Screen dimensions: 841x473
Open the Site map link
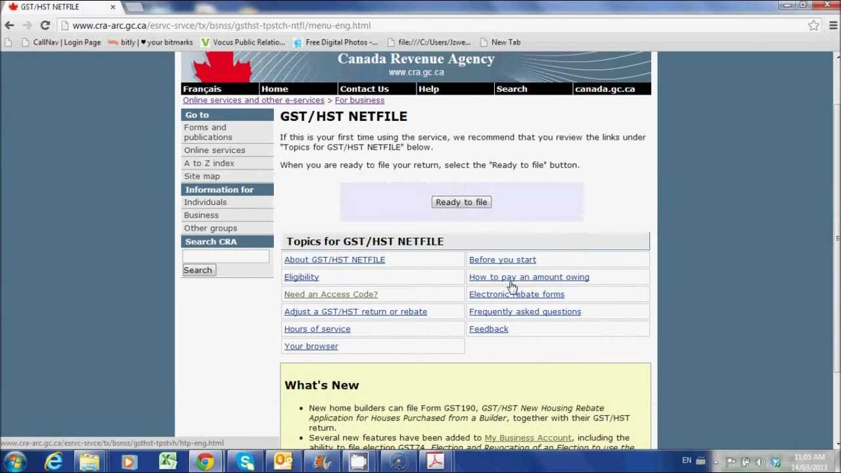[202, 176]
